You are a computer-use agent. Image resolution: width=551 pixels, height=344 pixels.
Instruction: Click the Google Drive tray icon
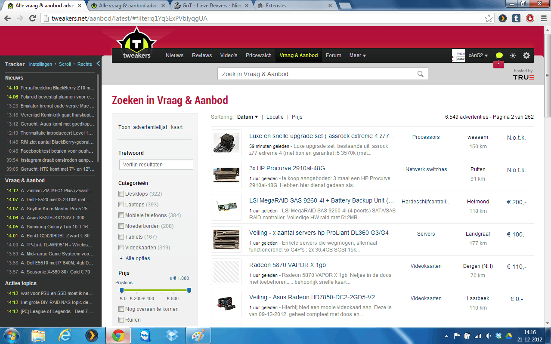point(508,335)
